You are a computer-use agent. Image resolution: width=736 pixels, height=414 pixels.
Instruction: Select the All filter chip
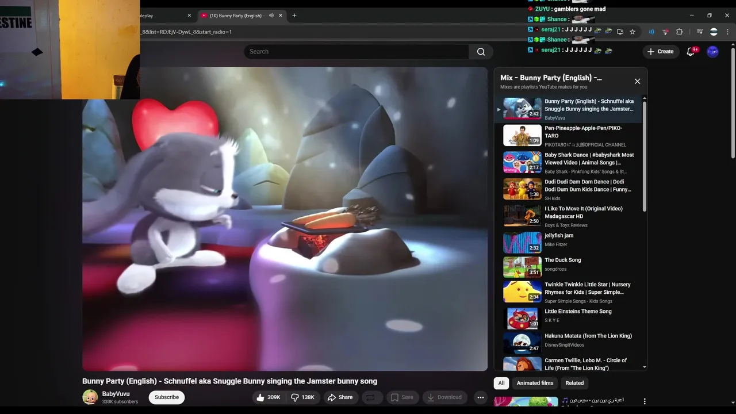click(501, 383)
